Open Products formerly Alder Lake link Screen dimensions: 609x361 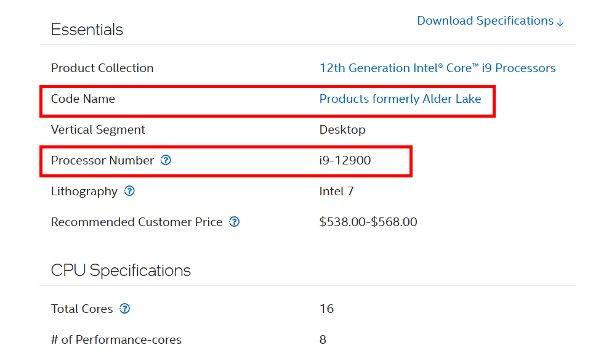[400, 99]
